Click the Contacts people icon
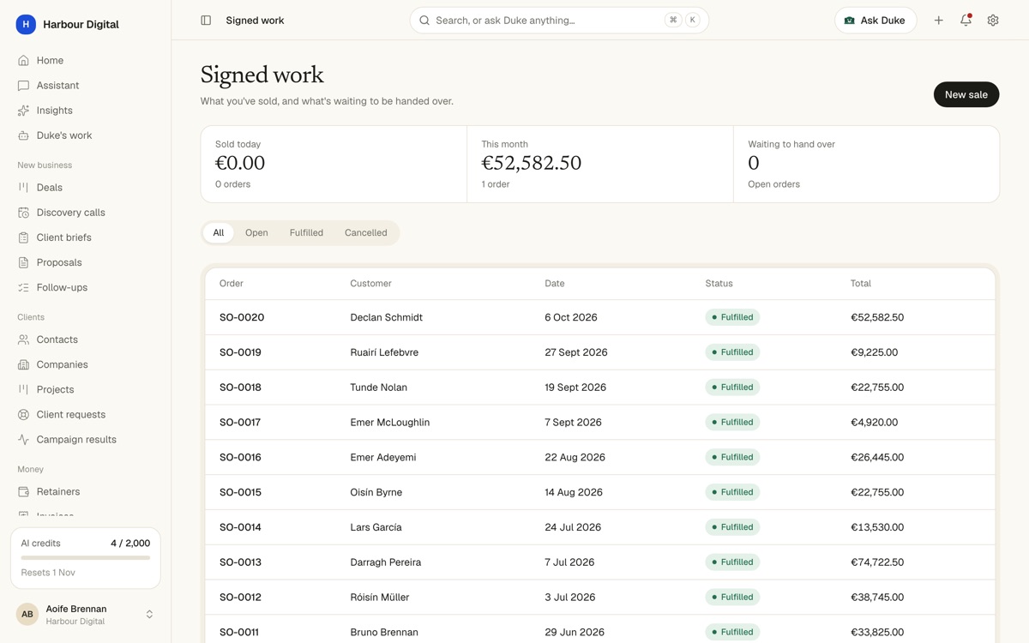 [x=23, y=340]
